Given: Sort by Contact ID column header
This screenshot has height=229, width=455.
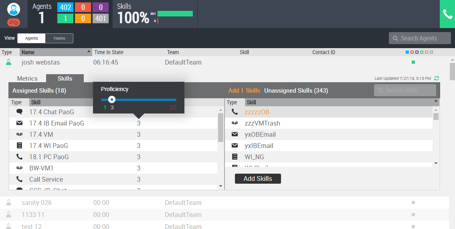Looking at the screenshot, I should 324,52.
